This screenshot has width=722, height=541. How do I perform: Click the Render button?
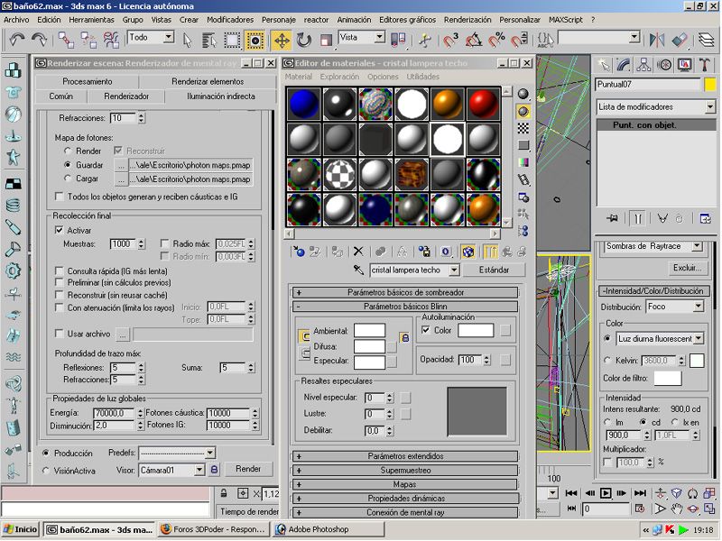pyautogui.click(x=247, y=469)
